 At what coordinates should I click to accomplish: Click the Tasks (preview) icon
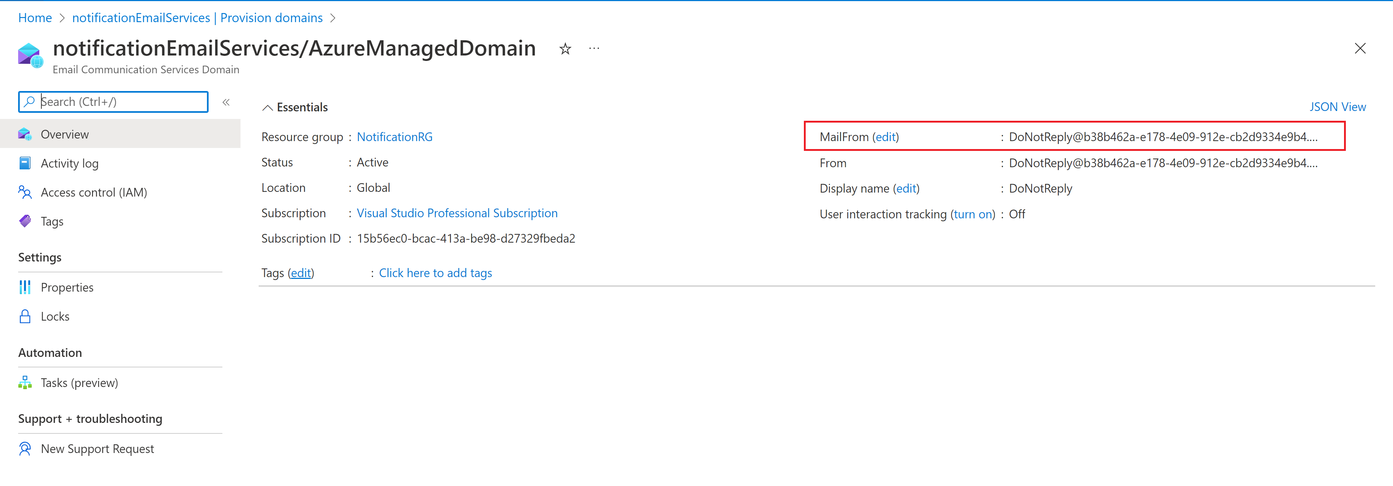pos(25,383)
